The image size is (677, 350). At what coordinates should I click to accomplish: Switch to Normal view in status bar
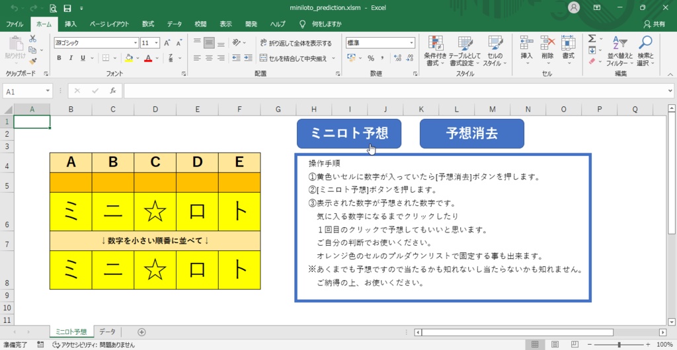pyautogui.click(x=535, y=345)
